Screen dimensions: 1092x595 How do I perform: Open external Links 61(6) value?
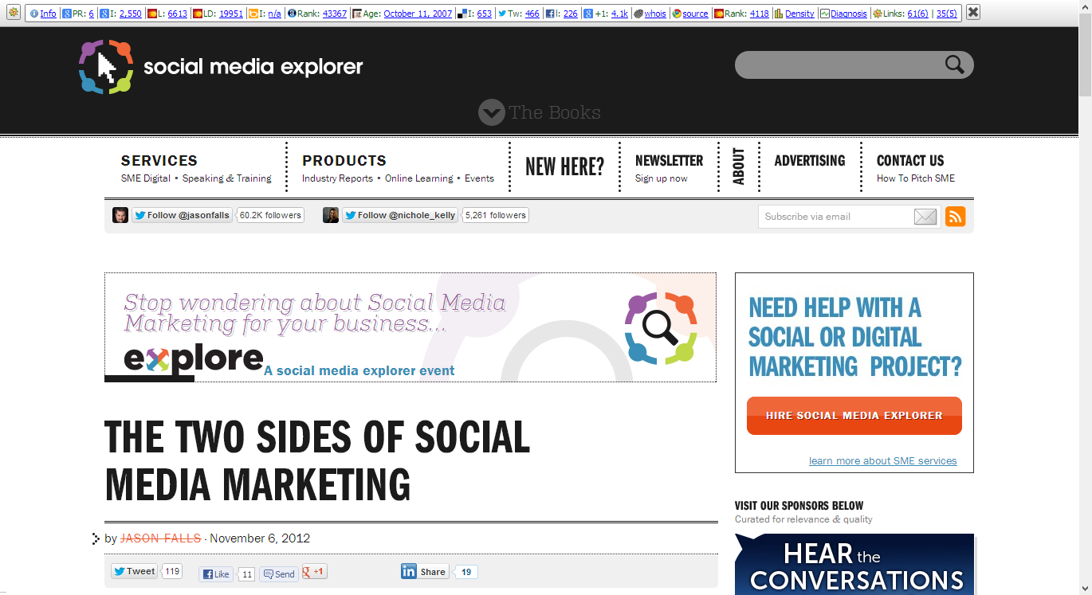point(917,14)
